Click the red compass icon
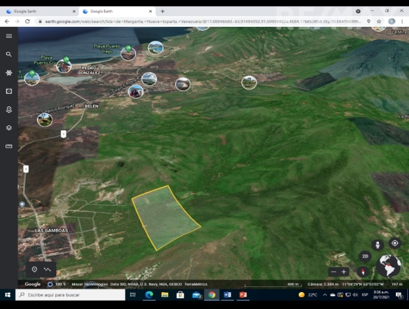The height and width of the screenshot is (309, 409). [x=363, y=271]
